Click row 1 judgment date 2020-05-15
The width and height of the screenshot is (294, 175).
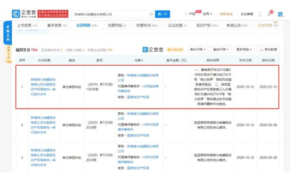pos(268,87)
